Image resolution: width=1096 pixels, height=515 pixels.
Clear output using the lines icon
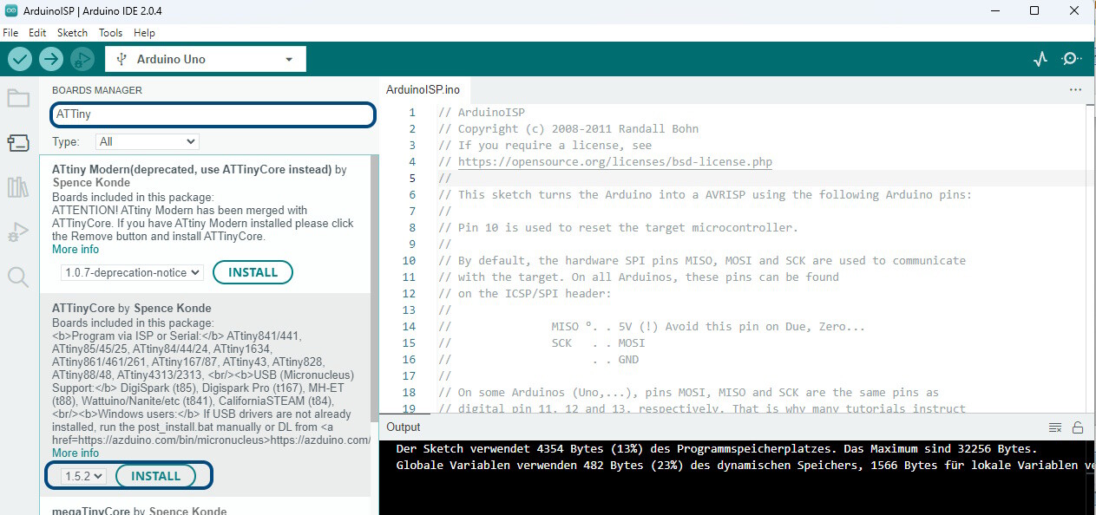pyautogui.click(x=1055, y=427)
